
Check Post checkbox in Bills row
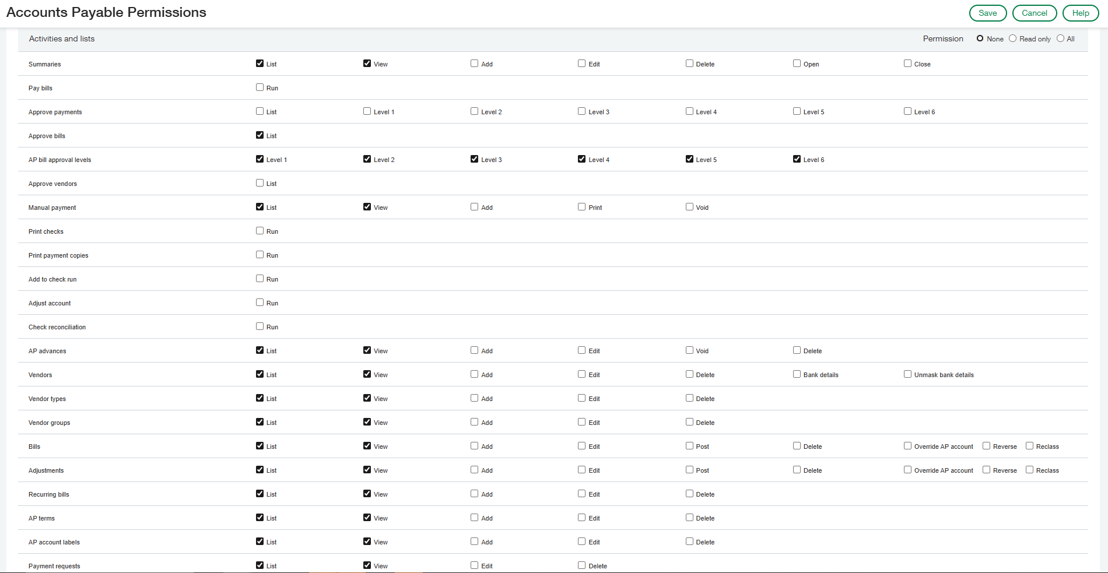click(689, 446)
